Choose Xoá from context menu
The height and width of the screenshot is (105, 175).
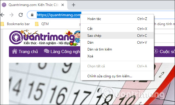(x=117, y=56)
